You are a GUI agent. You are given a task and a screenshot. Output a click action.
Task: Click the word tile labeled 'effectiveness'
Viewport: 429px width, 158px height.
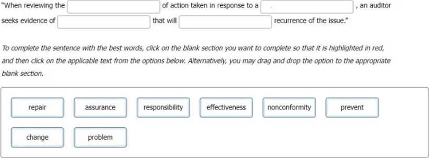(226, 108)
